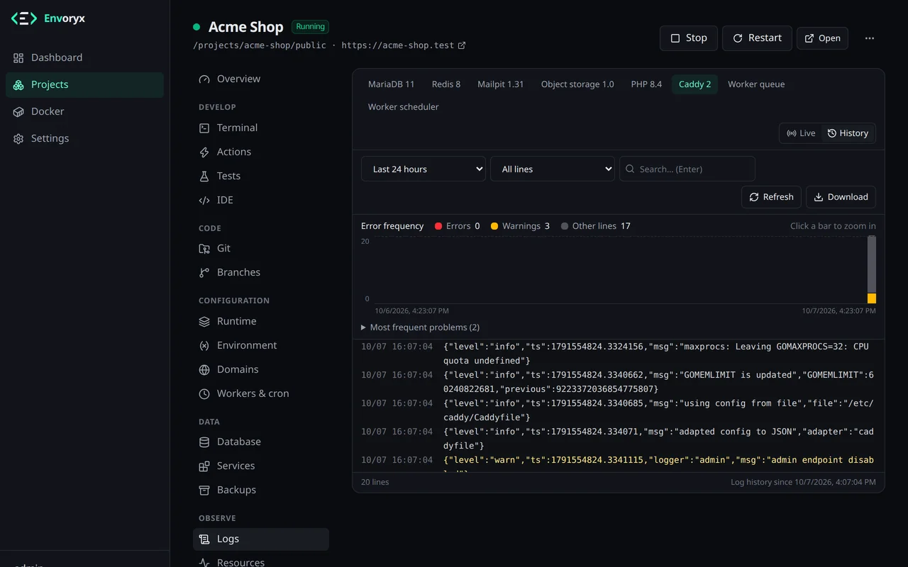Open the Docker section
Viewport: 908px width, 567px height.
point(84,111)
